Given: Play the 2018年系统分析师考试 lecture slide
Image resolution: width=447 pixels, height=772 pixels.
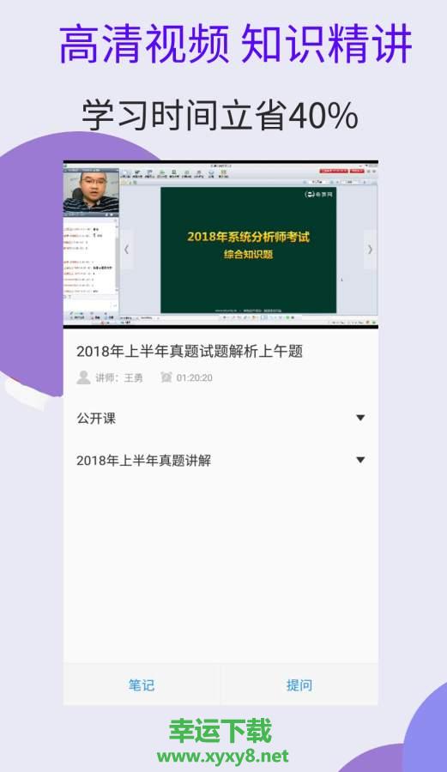Looking at the screenshot, I should [248, 250].
